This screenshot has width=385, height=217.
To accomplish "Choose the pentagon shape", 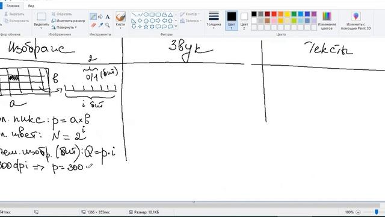I will point(146,20).
